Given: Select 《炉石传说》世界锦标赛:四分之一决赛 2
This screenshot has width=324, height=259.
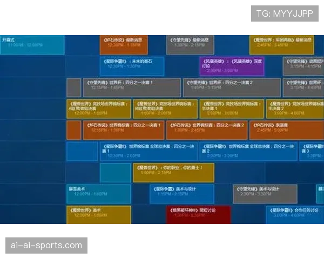Looking at the screenshot, I should click(x=207, y=131).
